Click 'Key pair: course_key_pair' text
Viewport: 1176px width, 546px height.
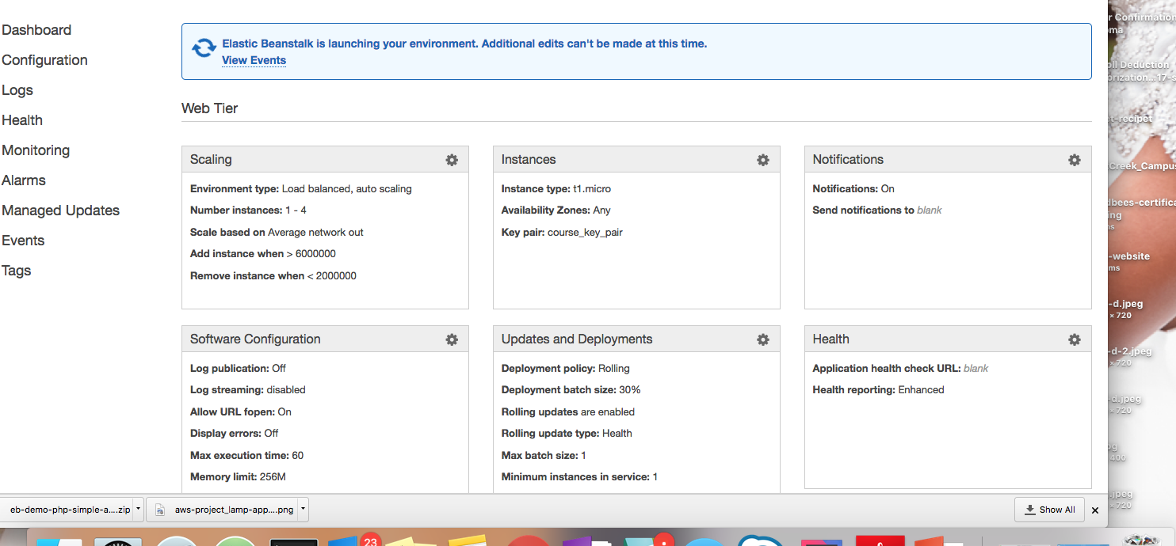tap(562, 233)
